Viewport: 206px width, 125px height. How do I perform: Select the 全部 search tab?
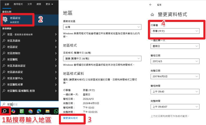tap(7, 4)
